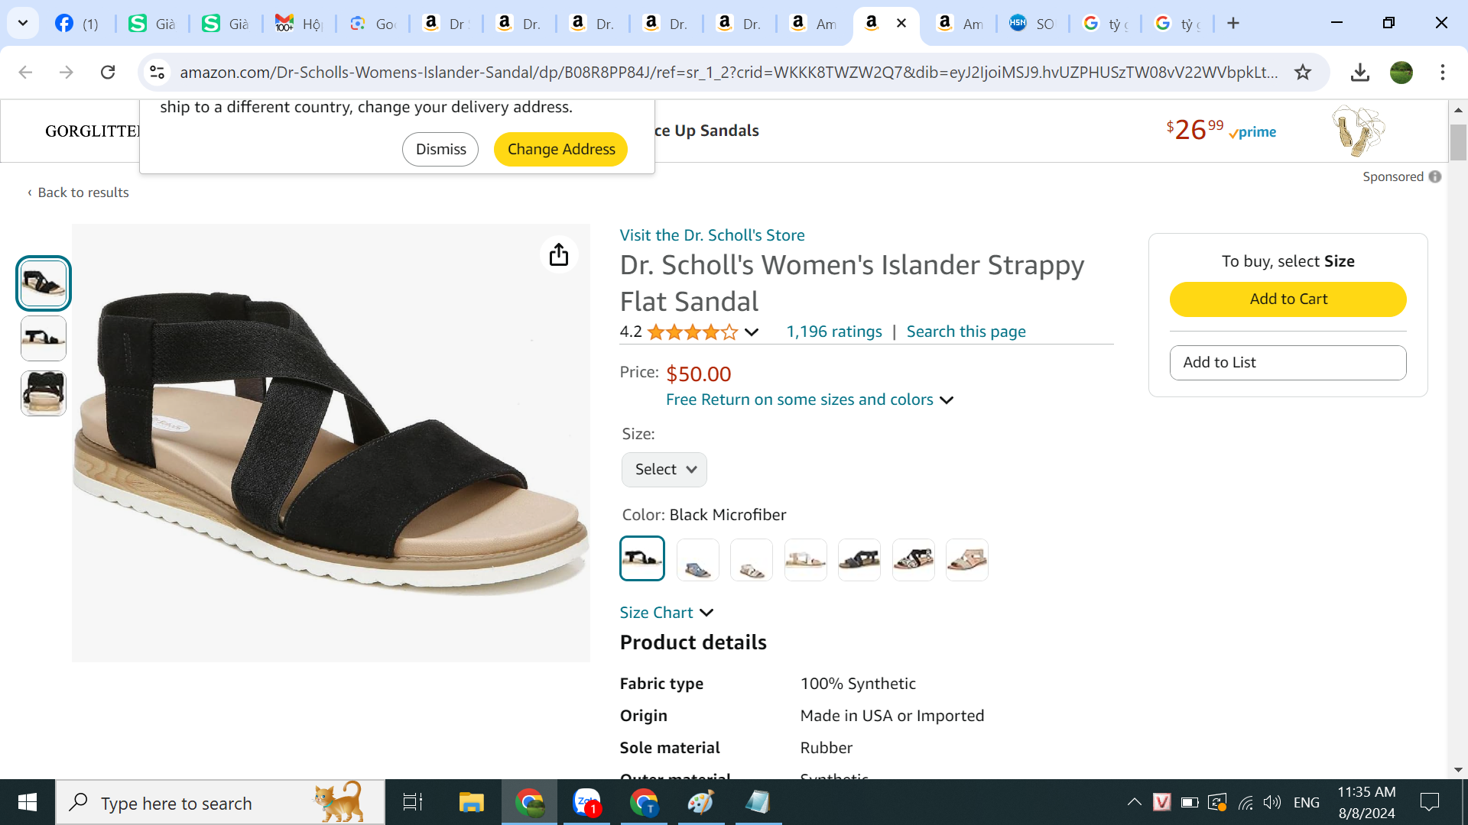Expand Free Return on sizes and colors
This screenshot has width=1468, height=825.
[x=809, y=400]
